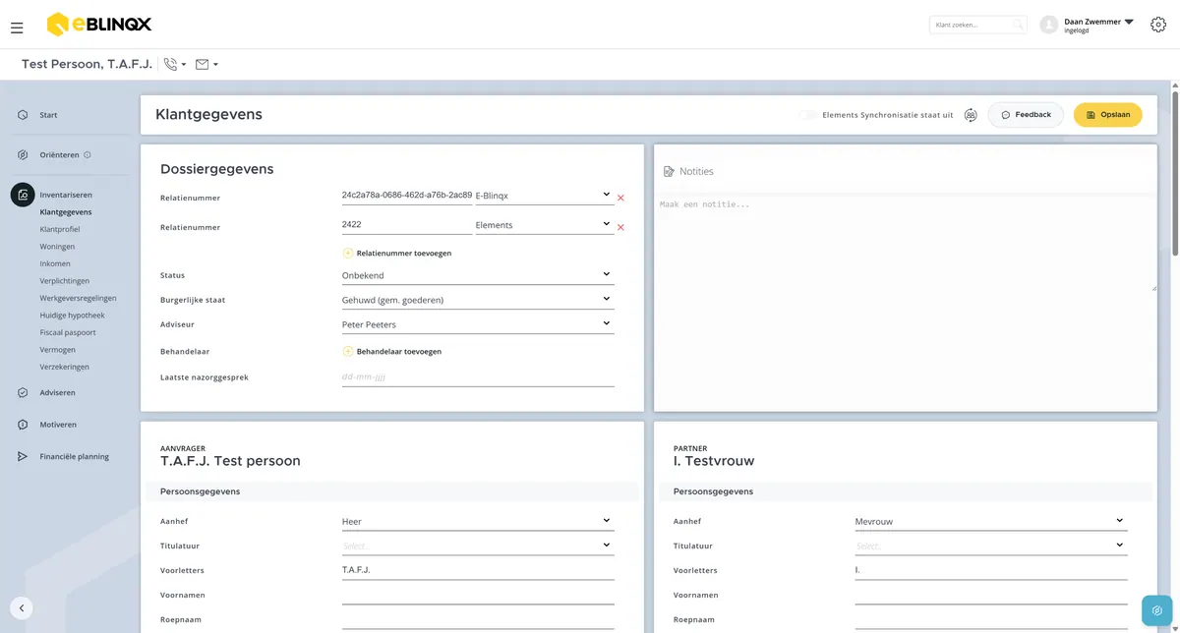Click the search magnifier icon
1180x633 pixels.
(x=1018, y=25)
